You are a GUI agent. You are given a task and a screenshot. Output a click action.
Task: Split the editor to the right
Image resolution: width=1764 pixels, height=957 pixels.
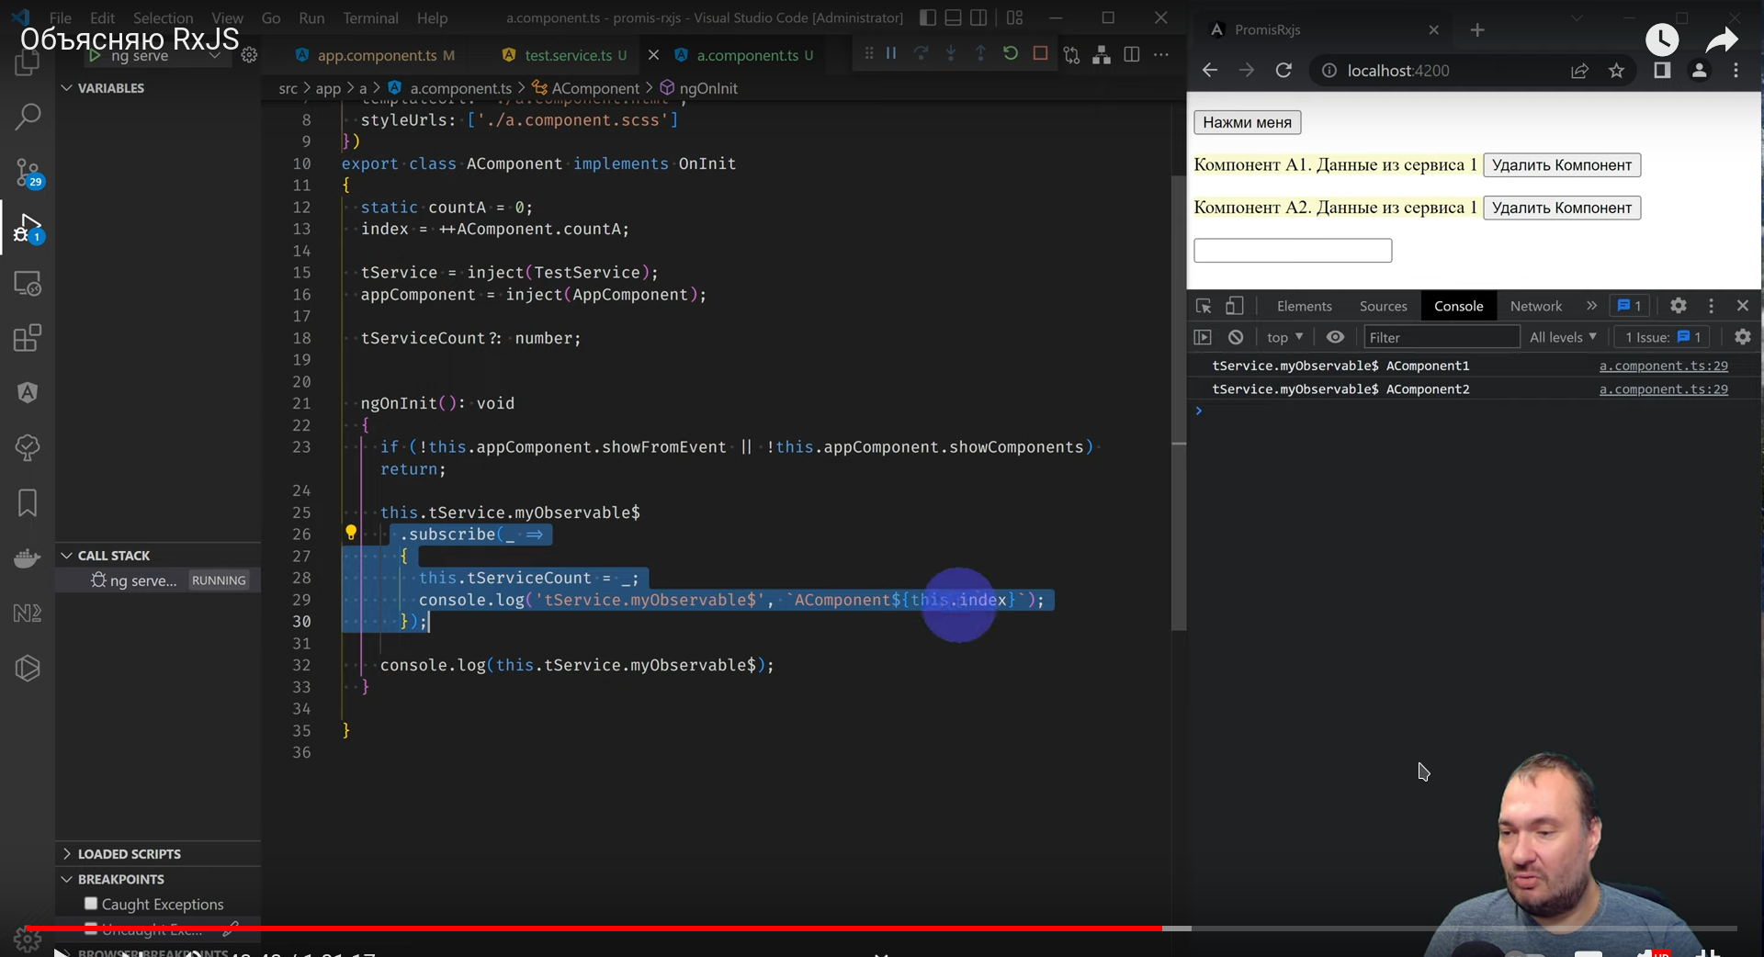pyautogui.click(x=1132, y=55)
